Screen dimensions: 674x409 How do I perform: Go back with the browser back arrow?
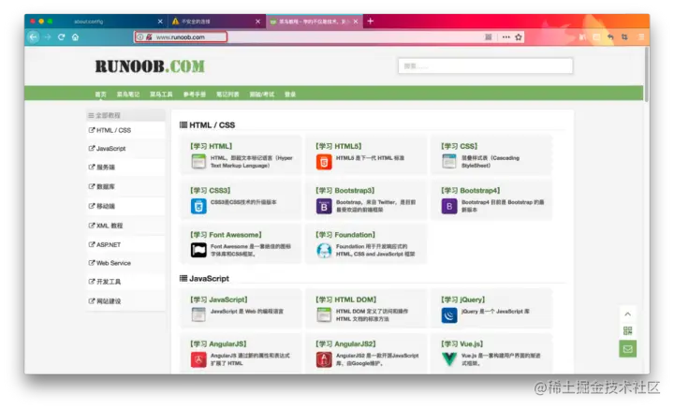click(34, 37)
